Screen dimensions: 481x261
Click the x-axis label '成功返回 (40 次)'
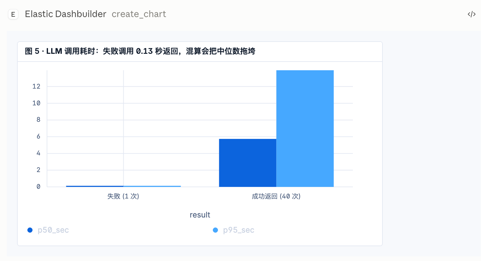click(276, 196)
